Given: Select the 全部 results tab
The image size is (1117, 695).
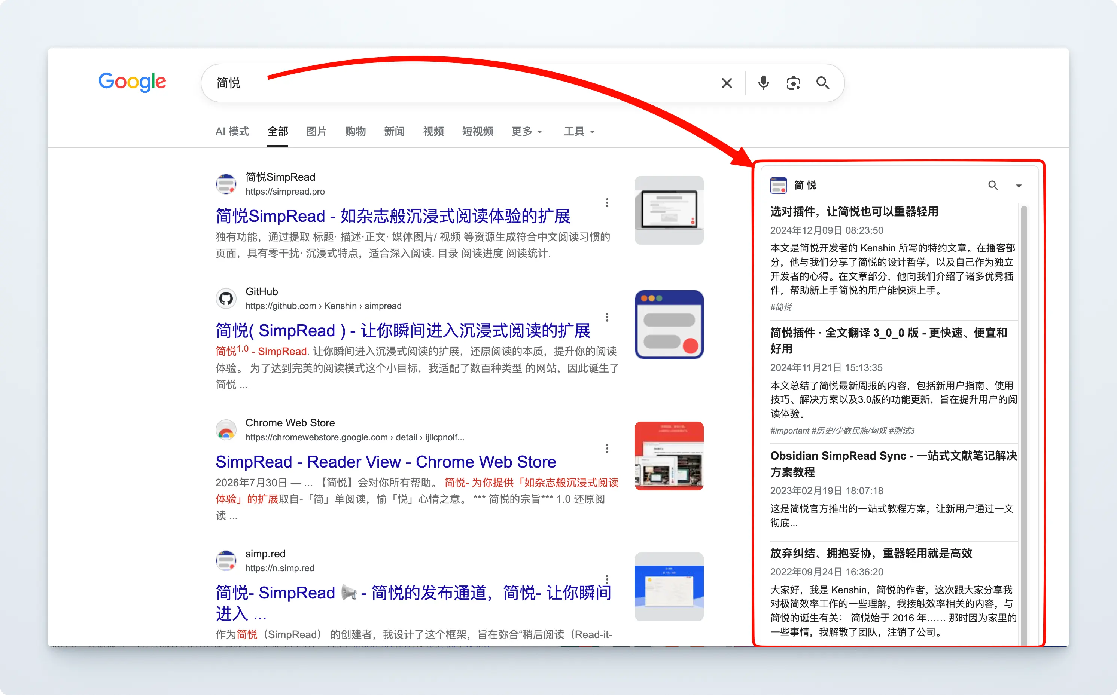Looking at the screenshot, I should coord(278,131).
